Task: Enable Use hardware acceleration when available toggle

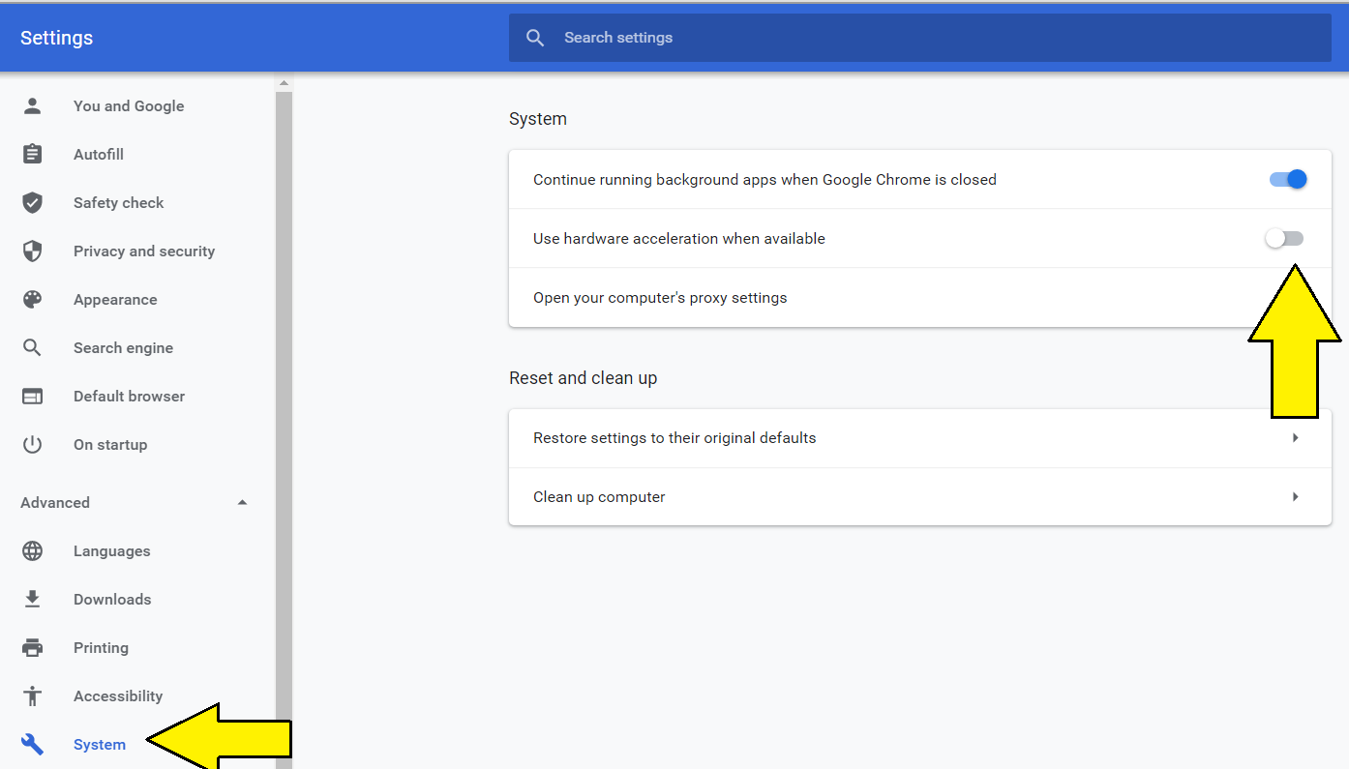Action: pos(1284,238)
